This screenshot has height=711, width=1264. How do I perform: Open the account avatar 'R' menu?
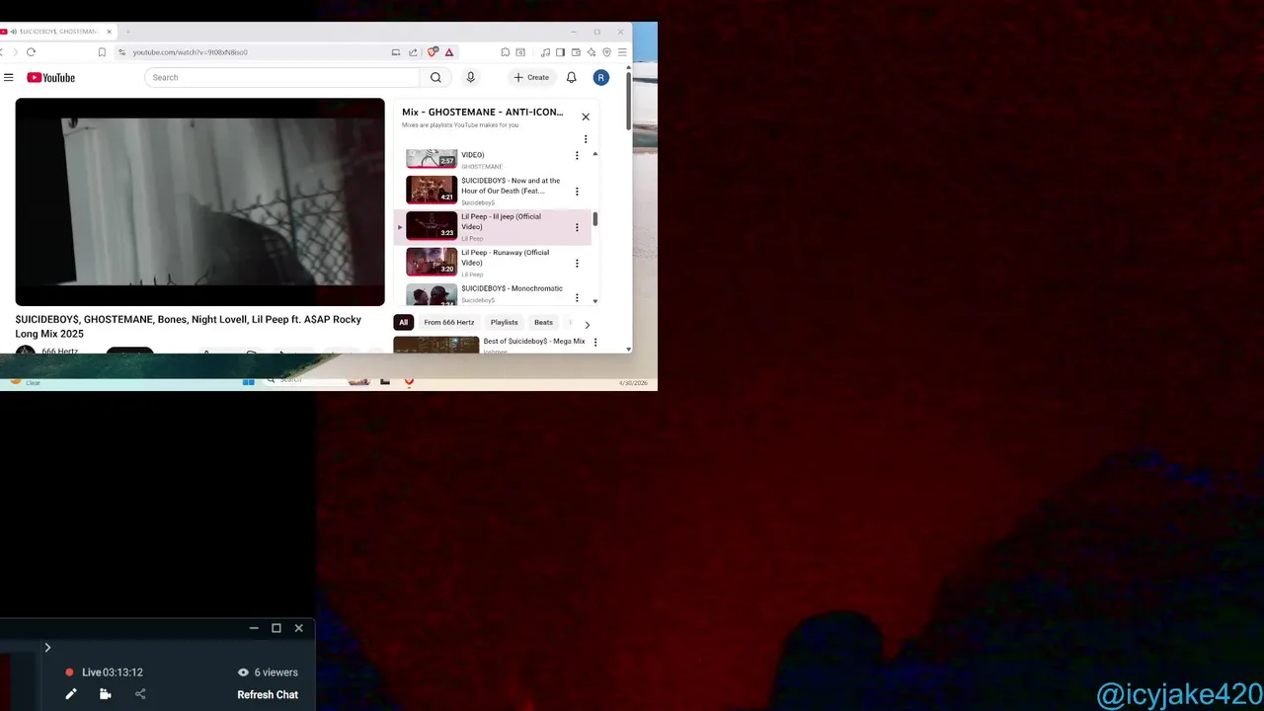click(x=600, y=77)
